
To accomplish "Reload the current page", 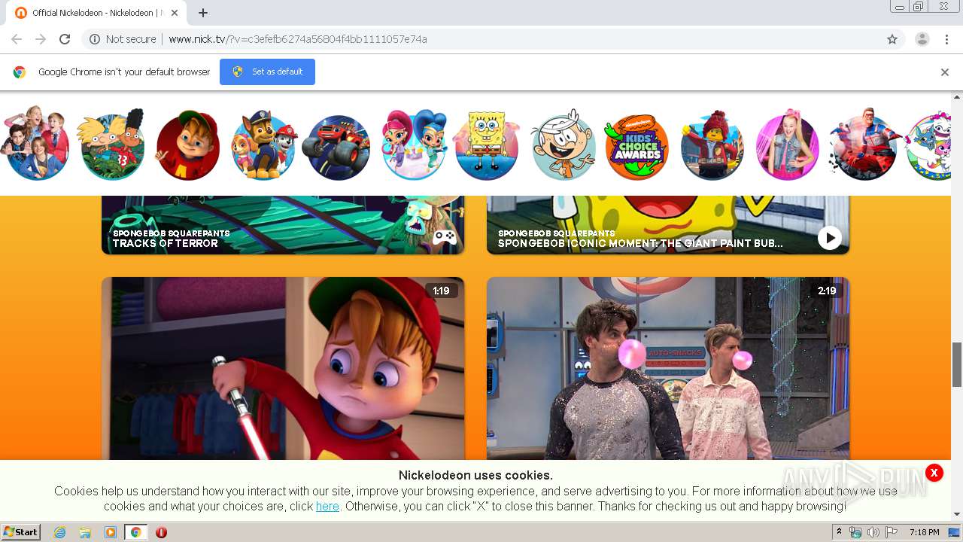I will coord(65,39).
